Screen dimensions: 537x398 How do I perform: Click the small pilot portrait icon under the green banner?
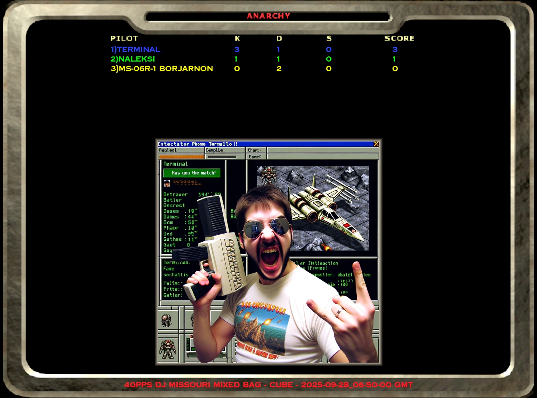click(167, 183)
